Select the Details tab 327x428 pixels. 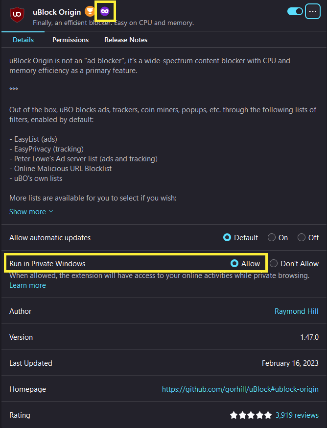click(x=23, y=40)
